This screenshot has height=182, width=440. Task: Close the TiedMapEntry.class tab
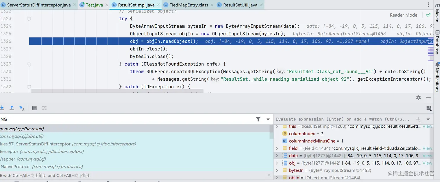(212, 5)
